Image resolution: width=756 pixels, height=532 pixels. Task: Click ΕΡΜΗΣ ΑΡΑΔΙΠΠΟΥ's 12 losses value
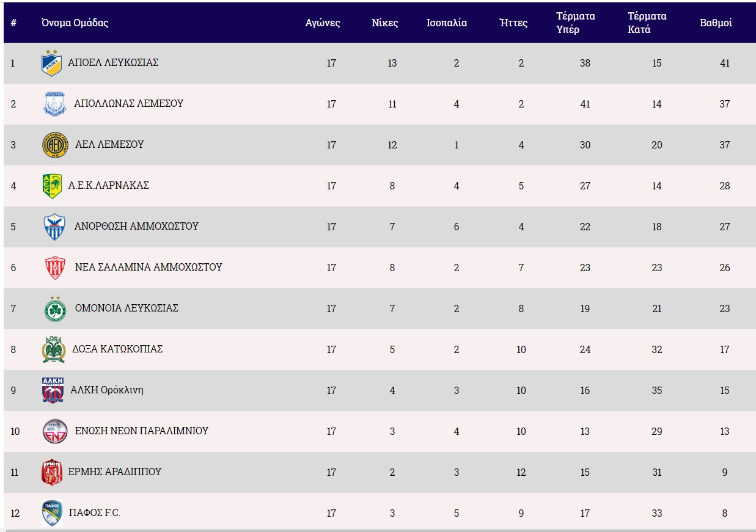(521, 472)
